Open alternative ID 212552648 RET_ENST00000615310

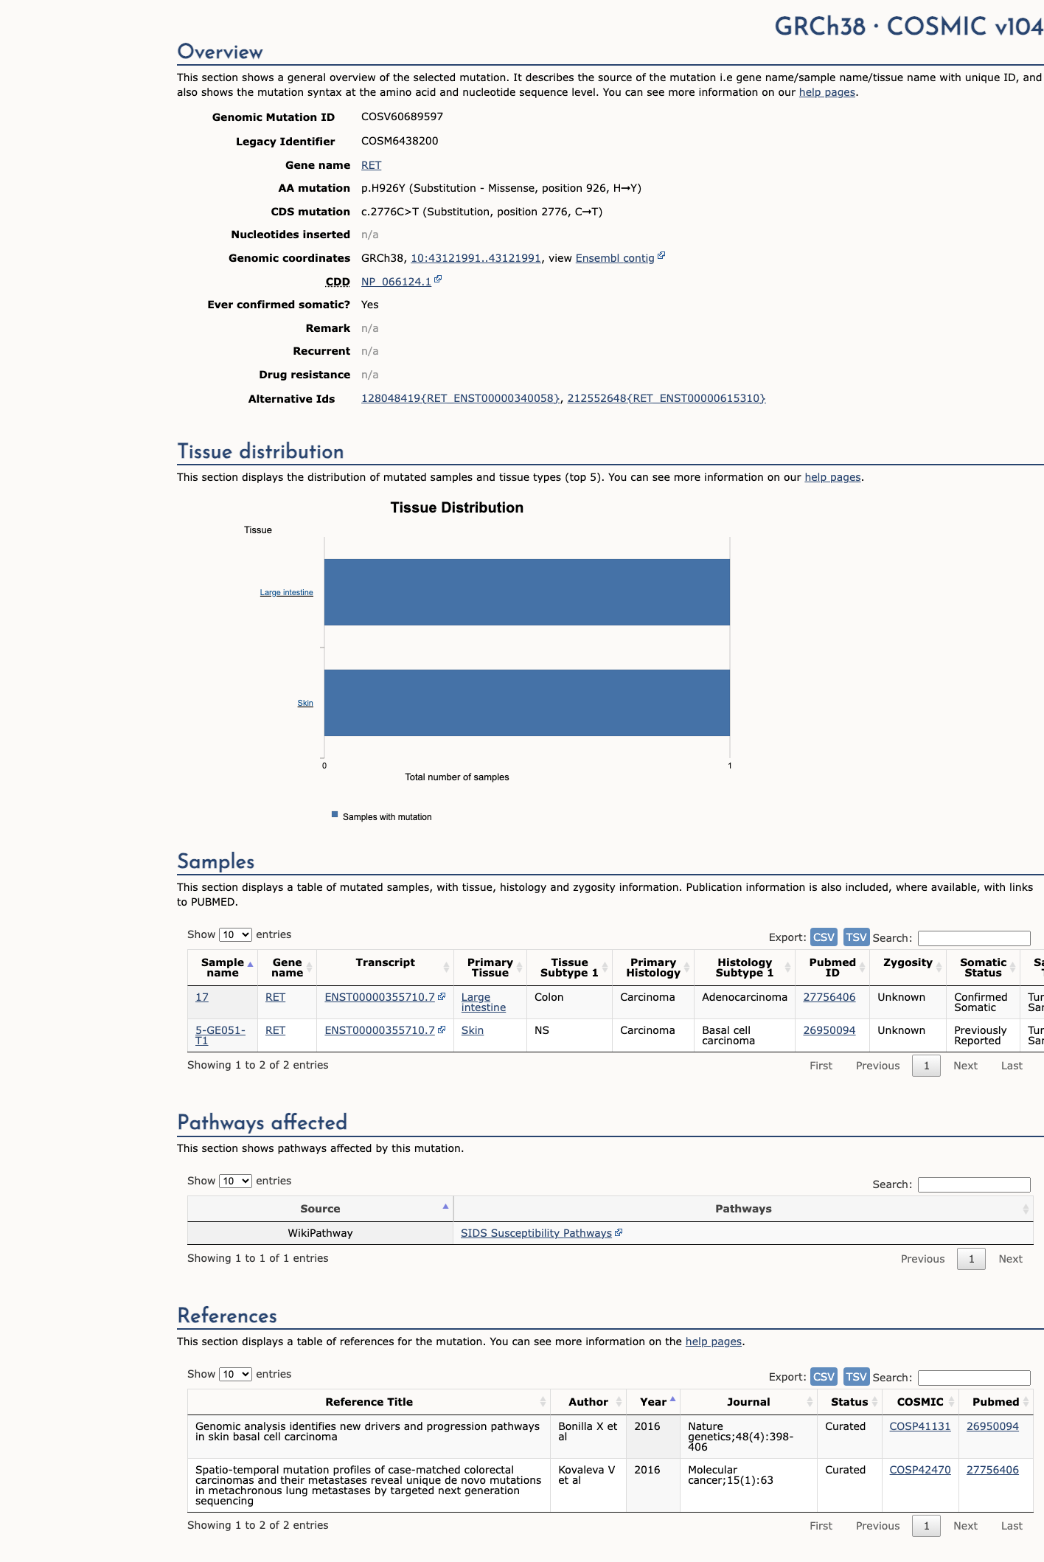pos(667,398)
